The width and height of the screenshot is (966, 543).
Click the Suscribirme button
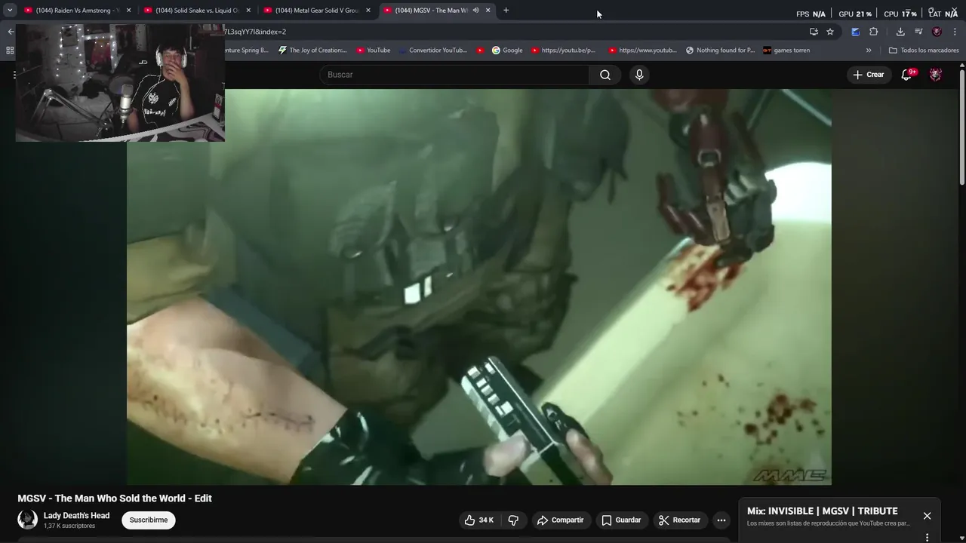coord(149,520)
